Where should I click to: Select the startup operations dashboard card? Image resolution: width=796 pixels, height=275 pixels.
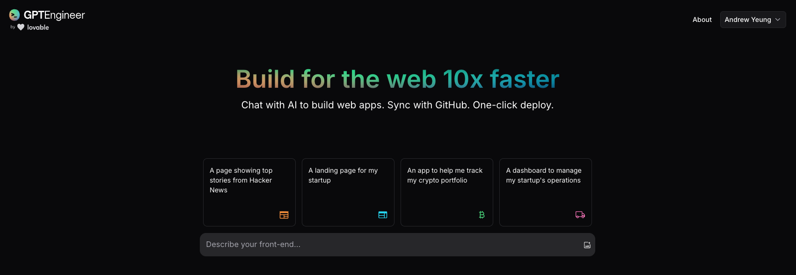point(546,192)
